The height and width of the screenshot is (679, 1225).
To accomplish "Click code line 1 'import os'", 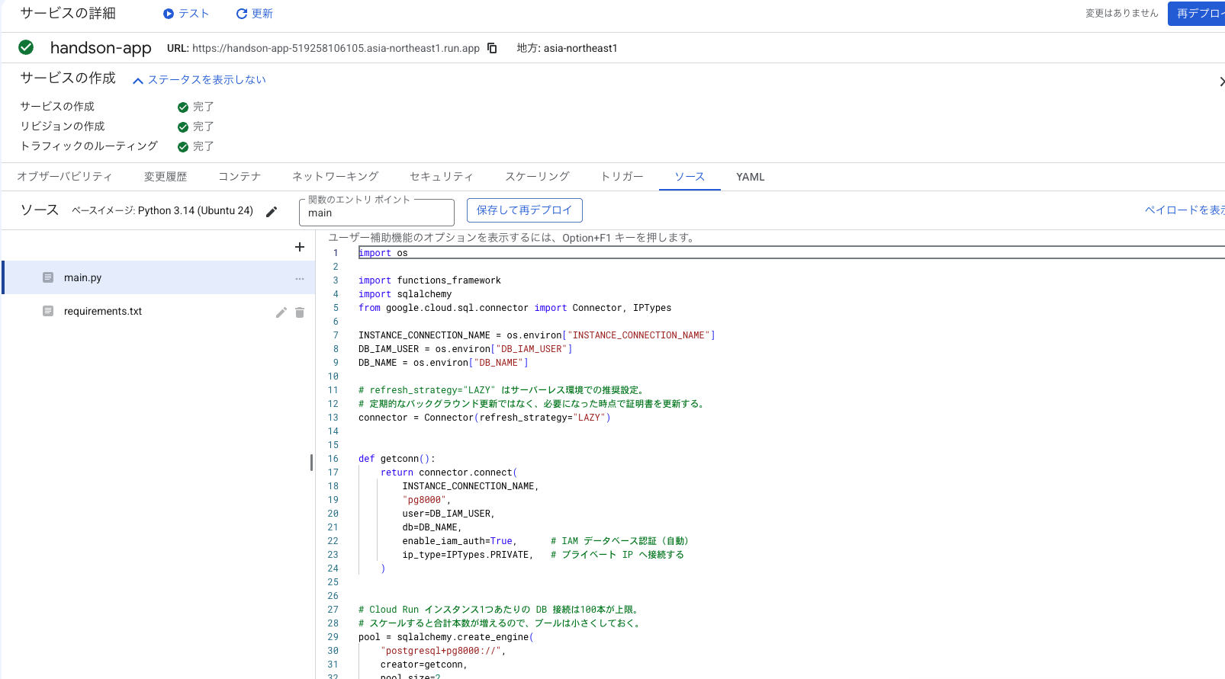I will [x=383, y=253].
